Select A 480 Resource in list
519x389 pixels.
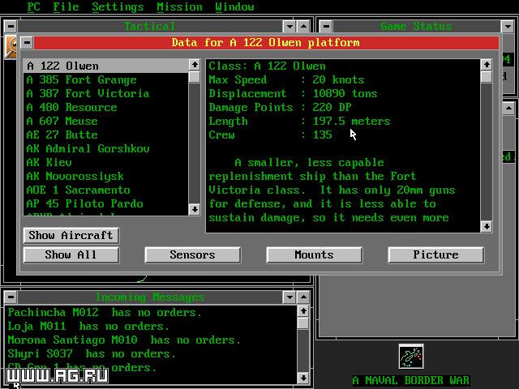(x=106, y=107)
